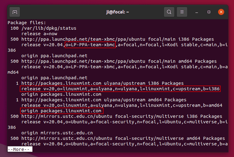The width and height of the screenshot is (234, 157).
Task: Click packages.linuxmint.com ulyana/upstream amd64 URL
Action: [x=104, y=100]
